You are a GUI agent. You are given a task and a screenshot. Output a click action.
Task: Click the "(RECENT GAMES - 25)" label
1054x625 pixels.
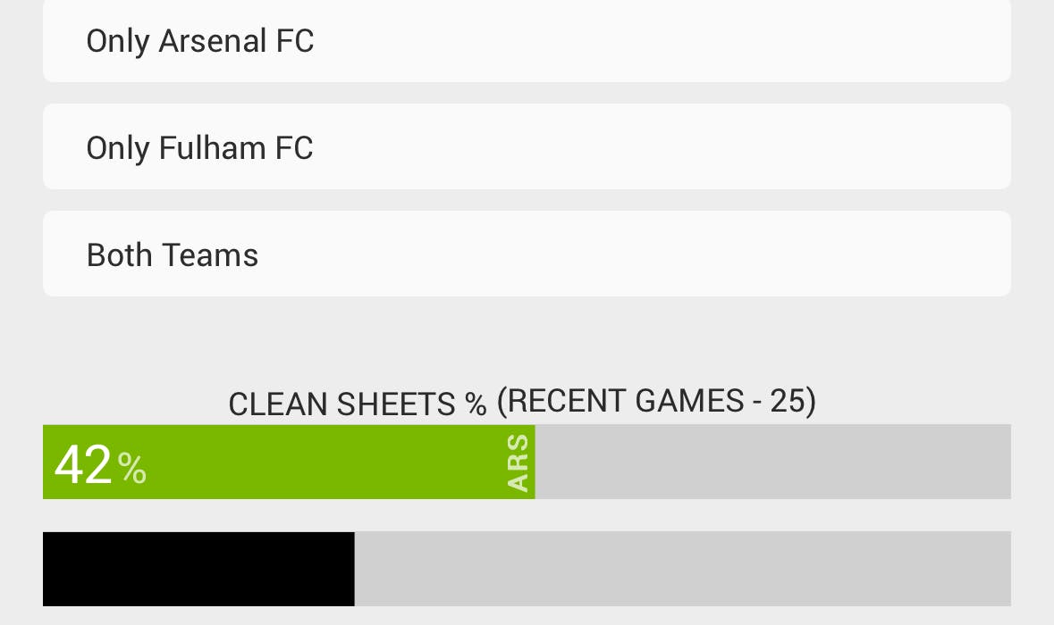pyautogui.click(x=656, y=401)
